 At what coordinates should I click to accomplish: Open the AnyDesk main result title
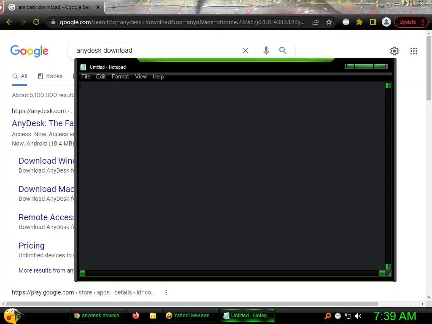(x=43, y=123)
